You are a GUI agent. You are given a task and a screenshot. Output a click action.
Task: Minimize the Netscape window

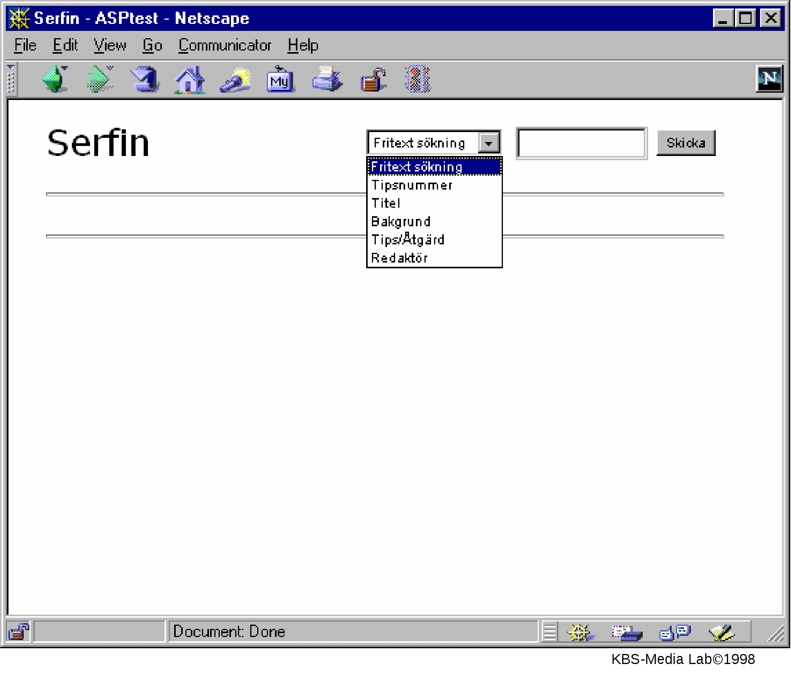click(x=723, y=18)
